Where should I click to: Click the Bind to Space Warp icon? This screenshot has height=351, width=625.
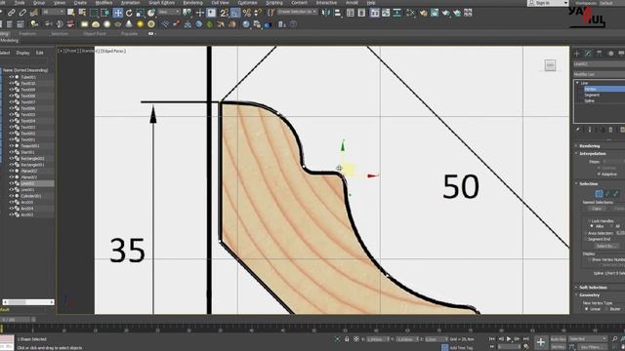(34, 13)
